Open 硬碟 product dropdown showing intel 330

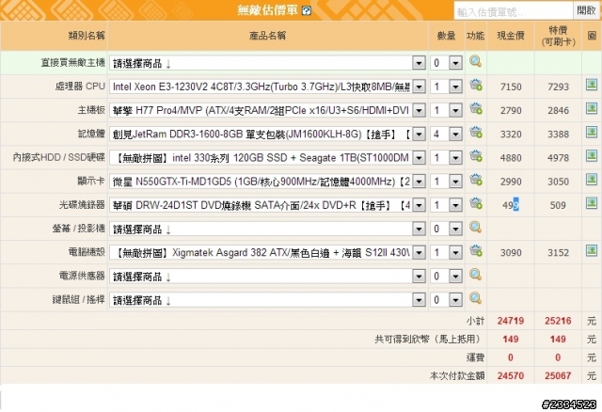[x=267, y=158]
